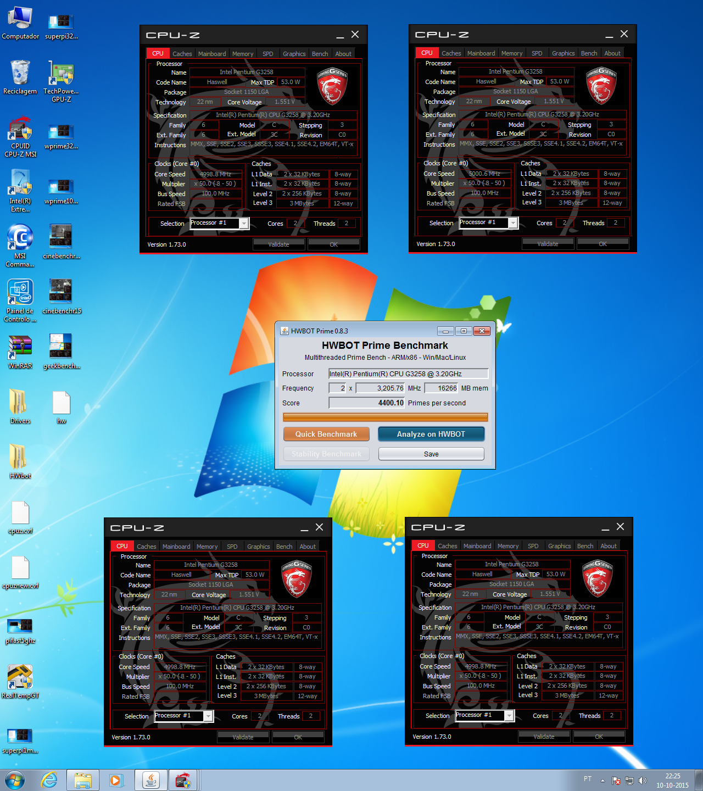
Task: Open the Drivers folder
Action: (20, 406)
